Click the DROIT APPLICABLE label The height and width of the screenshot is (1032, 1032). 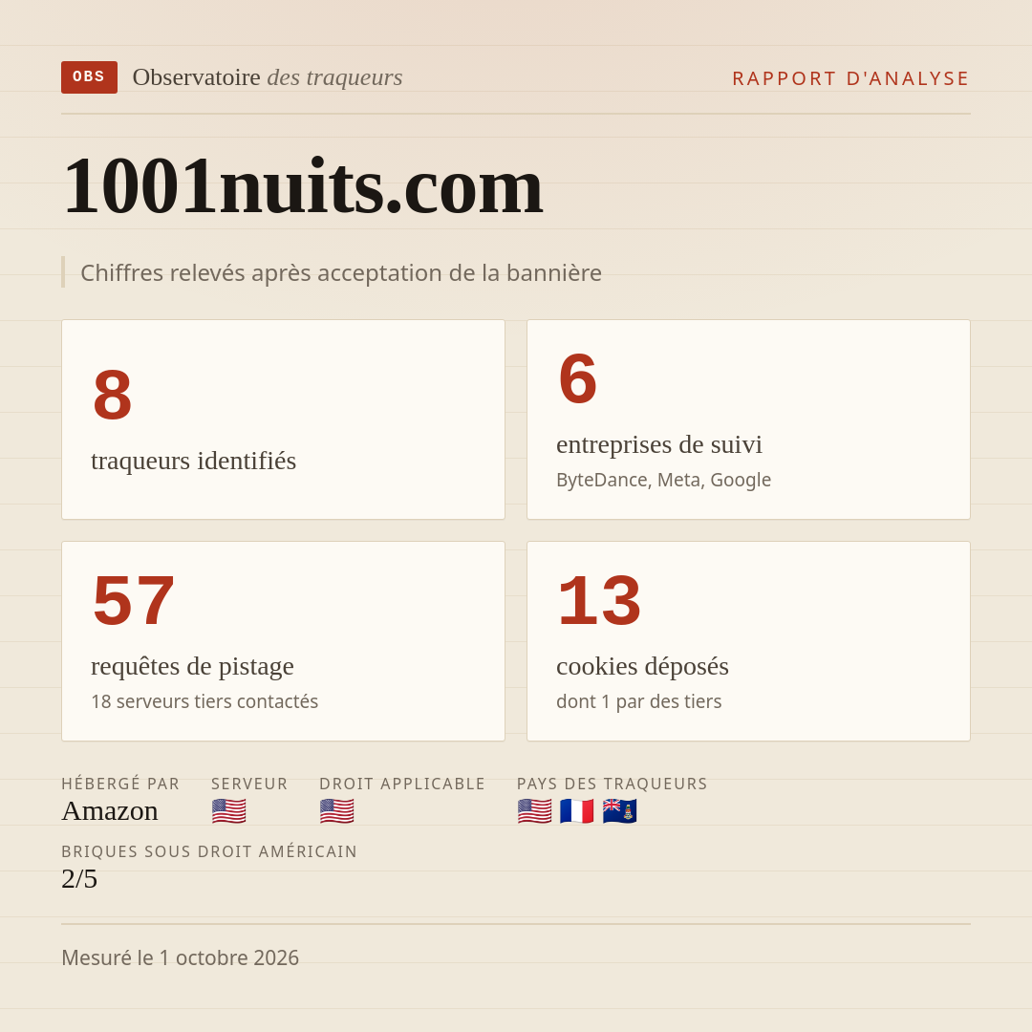pyautogui.click(x=402, y=784)
